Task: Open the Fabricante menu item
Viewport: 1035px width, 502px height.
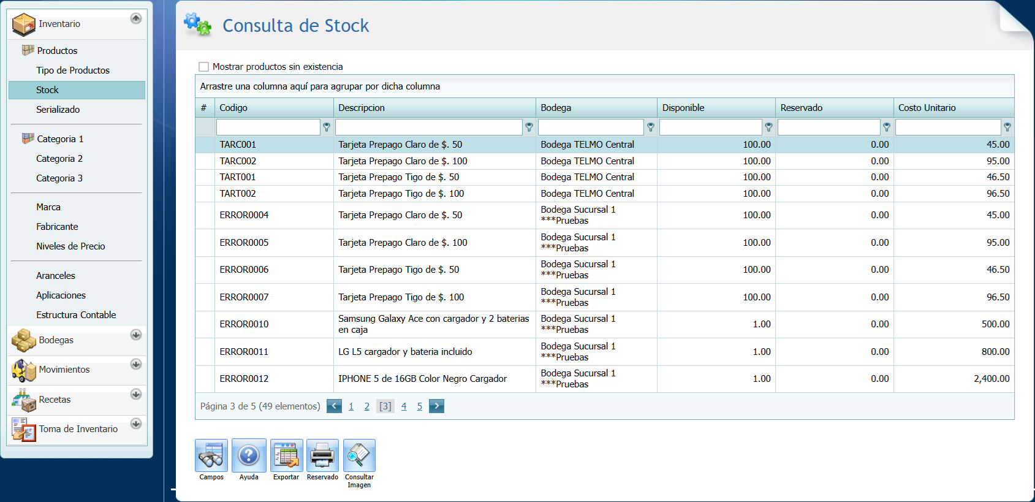Action: pyautogui.click(x=57, y=227)
